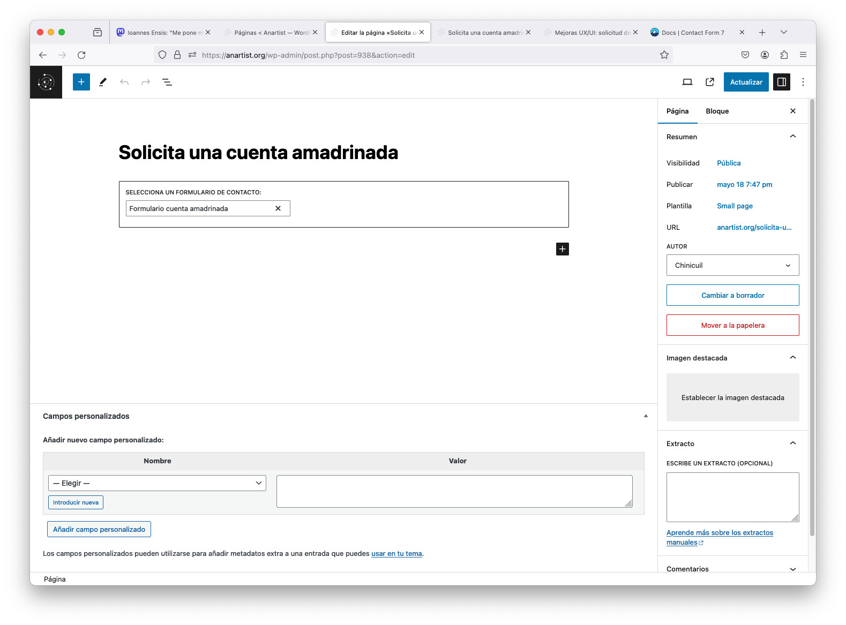The width and height of the screenshot is (846, 625).
Task: Open the browser hamburger application menu
Action: (x=803, y=55)
